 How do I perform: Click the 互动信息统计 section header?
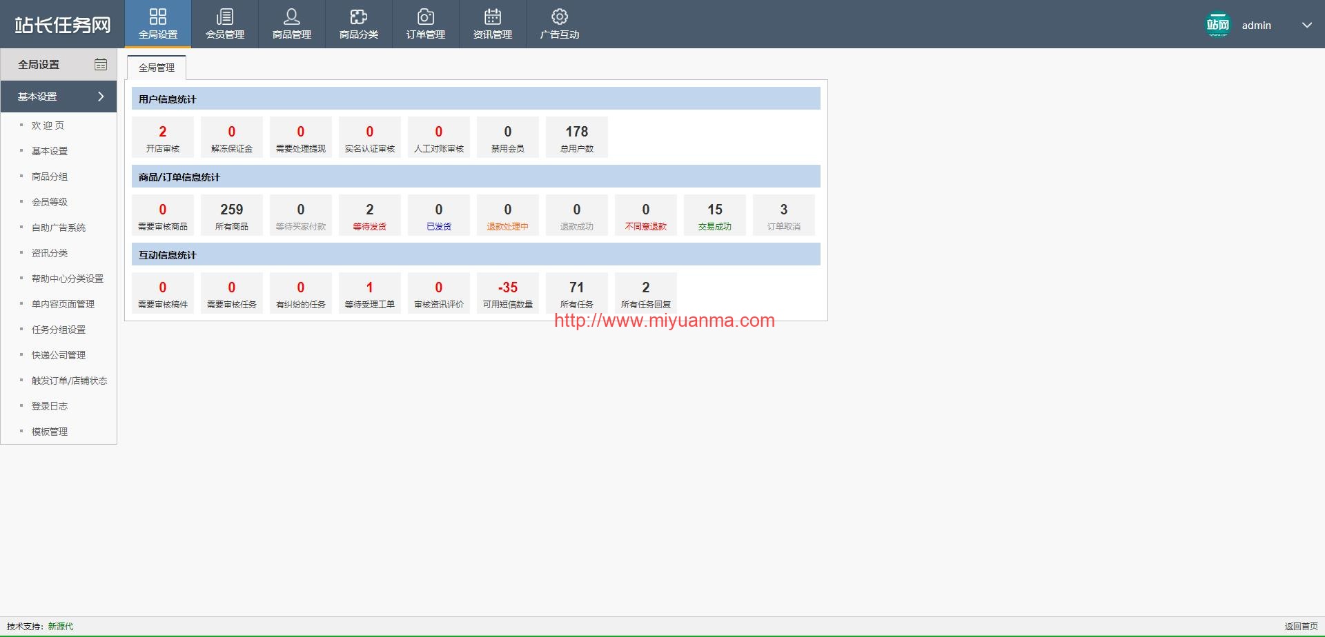(x=476, y=254)
